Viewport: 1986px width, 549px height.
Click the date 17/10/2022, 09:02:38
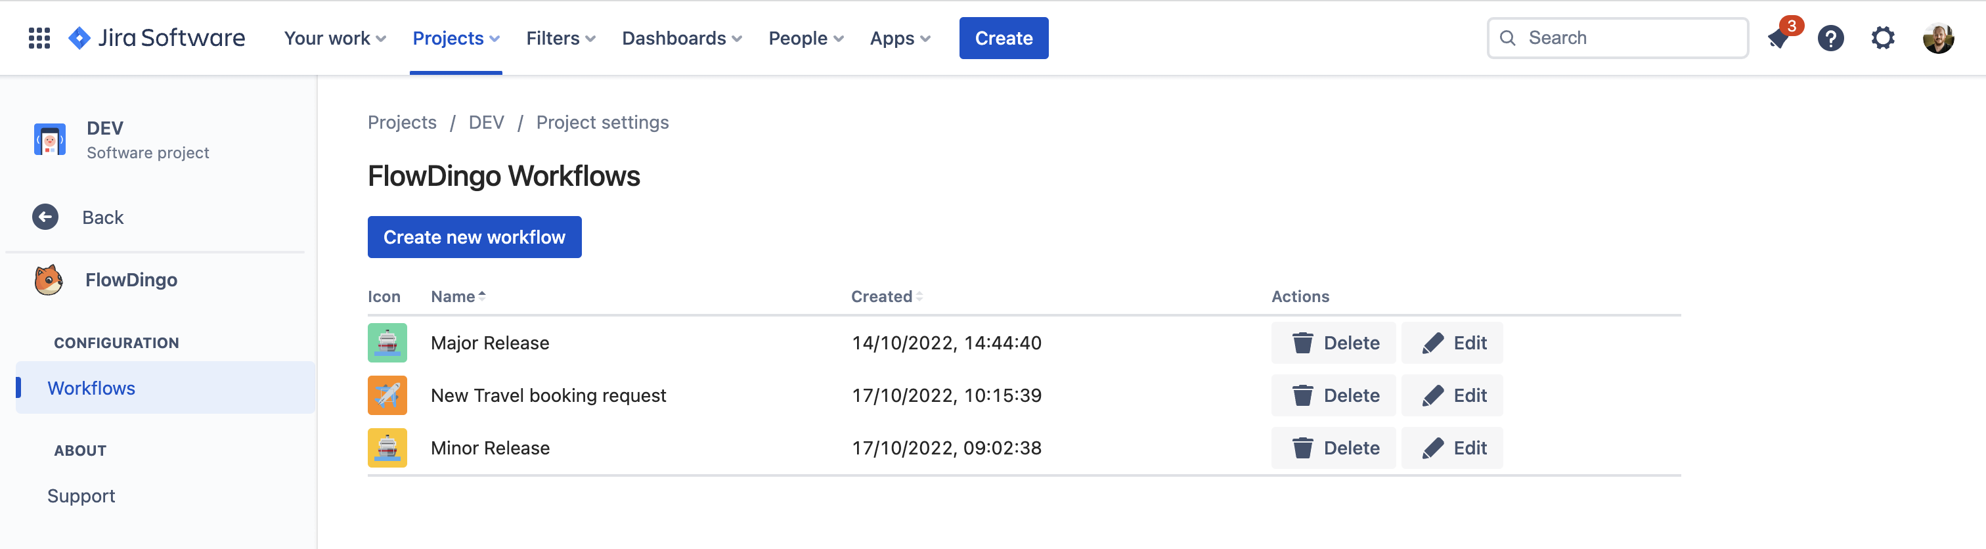point(947,448)
